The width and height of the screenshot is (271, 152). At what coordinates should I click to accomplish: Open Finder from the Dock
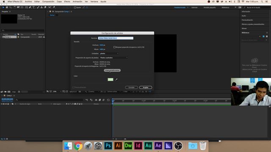click(x=68, y=146)
